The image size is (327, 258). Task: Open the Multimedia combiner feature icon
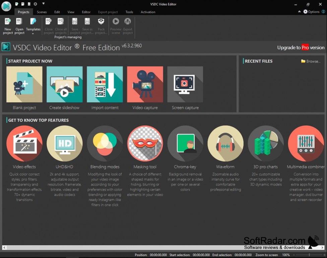306,144
